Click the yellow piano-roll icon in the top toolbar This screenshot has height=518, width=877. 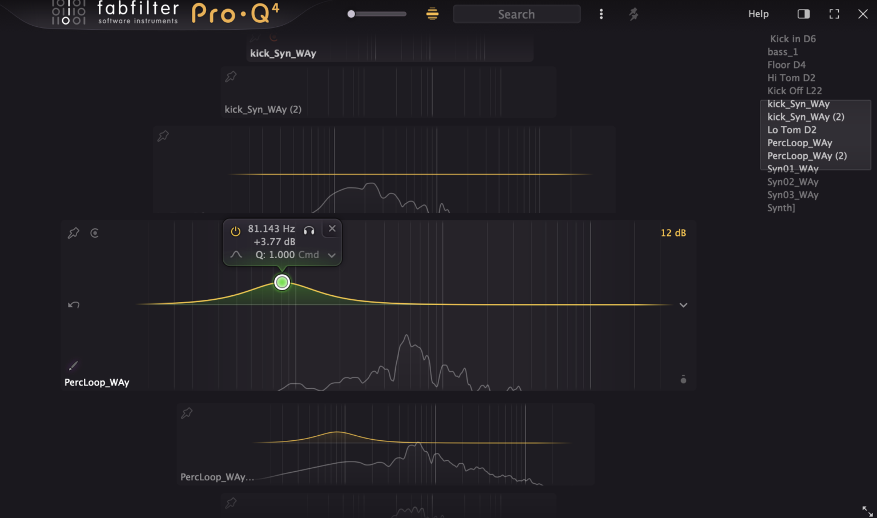[432, 13]
